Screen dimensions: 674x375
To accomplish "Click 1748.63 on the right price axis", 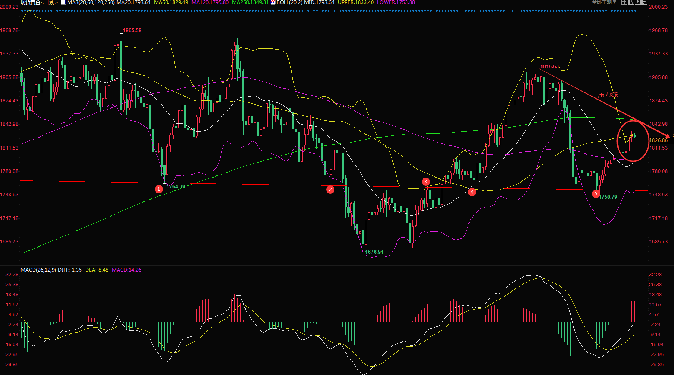I will tap(658, 195).
